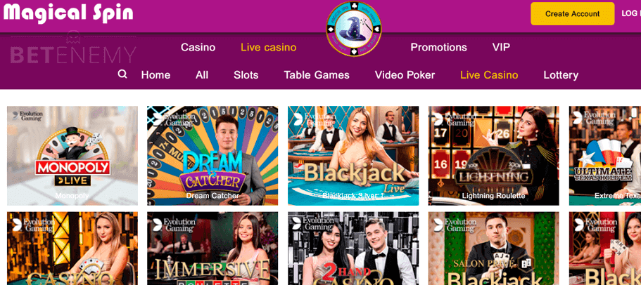Click the search magnifier icon

click(122, 74)
